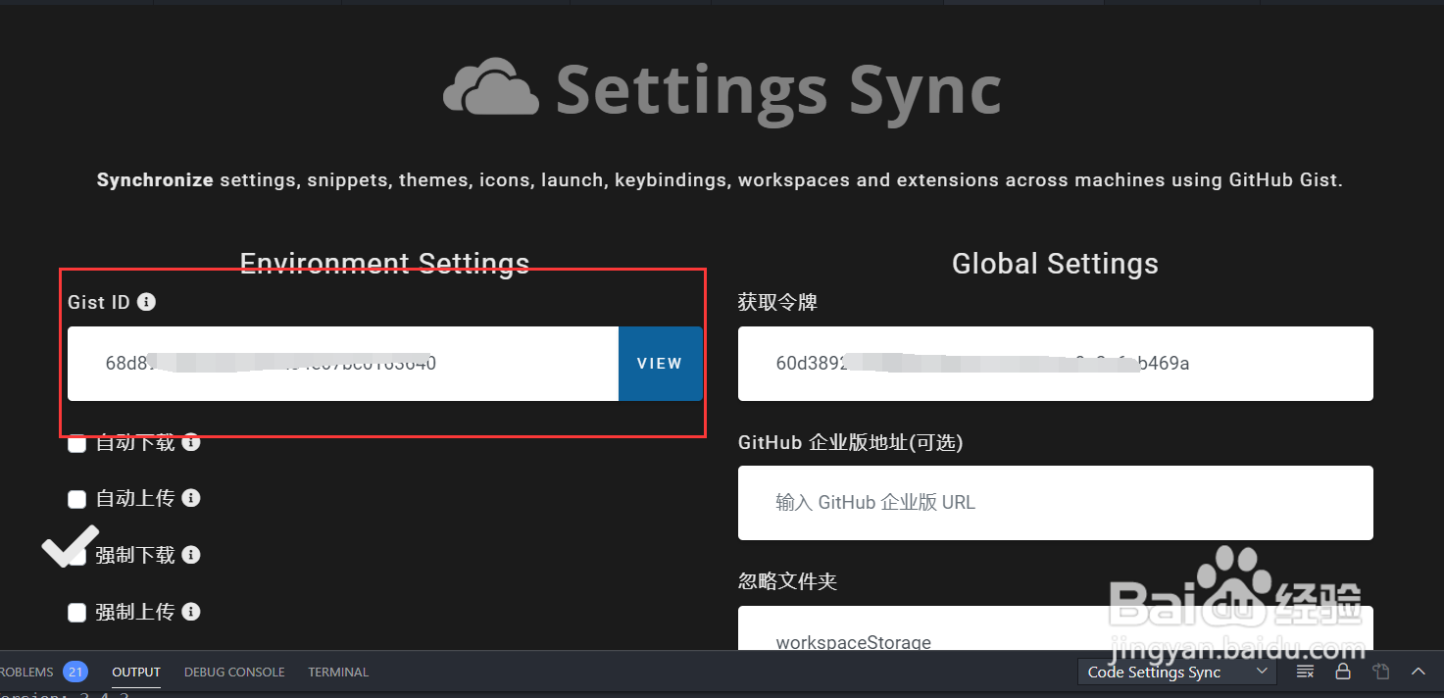Click the info icon beside 自动上传
1444x698 pixels.
point(192,498)
